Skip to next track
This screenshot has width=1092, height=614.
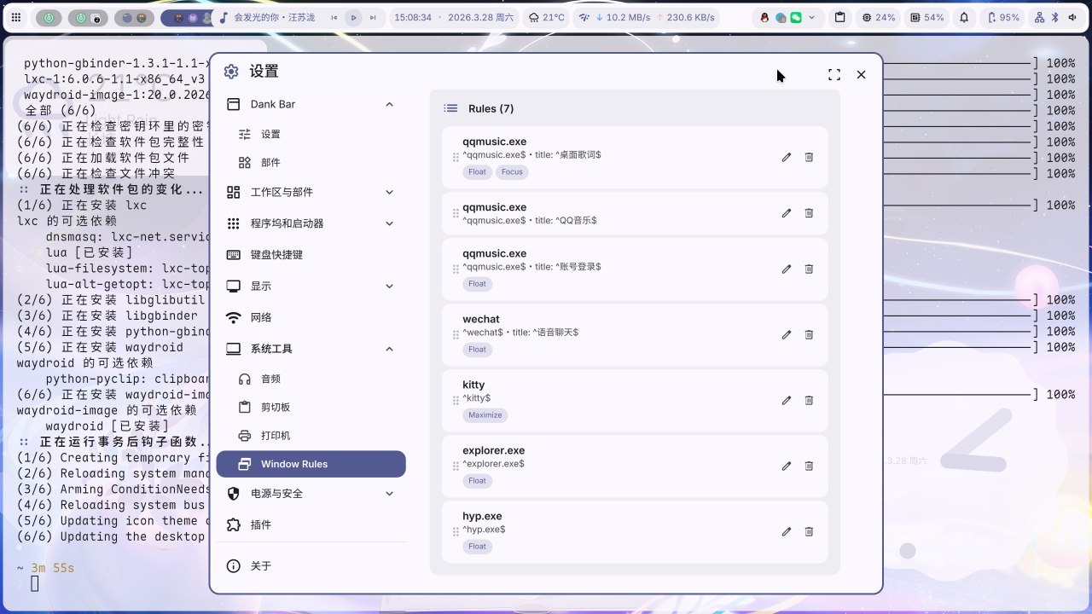coord(373,17)
